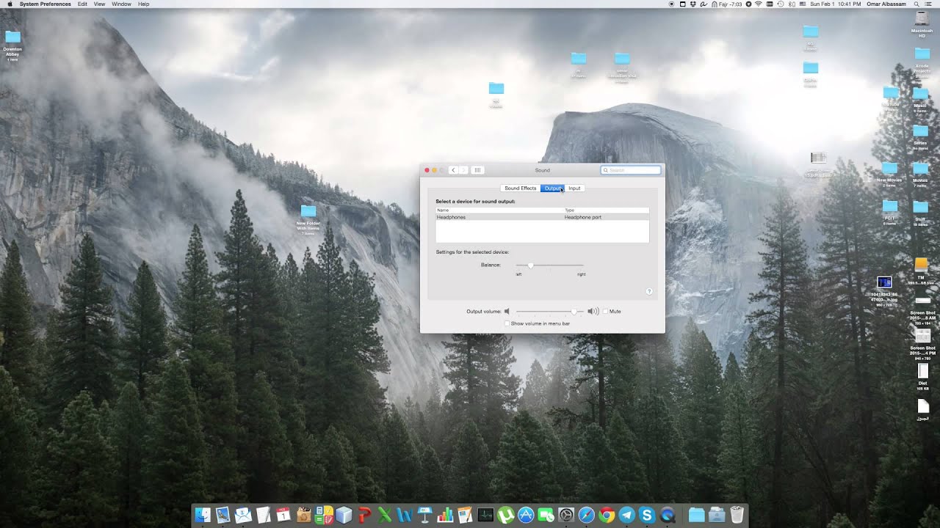Open PowerPoint from the dock
Viewport: 940px width, 528px height.
[364, 516]
